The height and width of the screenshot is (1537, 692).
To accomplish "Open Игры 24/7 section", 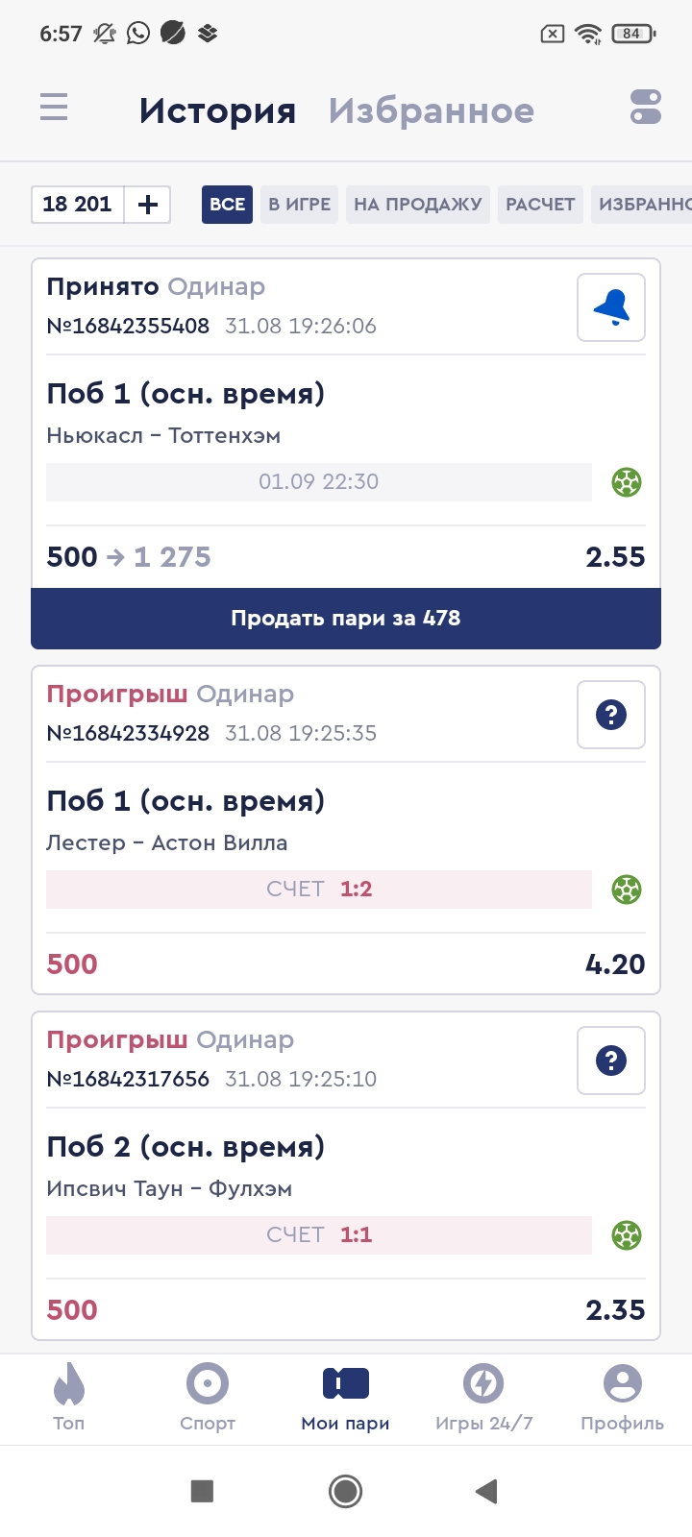I will coord(483,1398).
